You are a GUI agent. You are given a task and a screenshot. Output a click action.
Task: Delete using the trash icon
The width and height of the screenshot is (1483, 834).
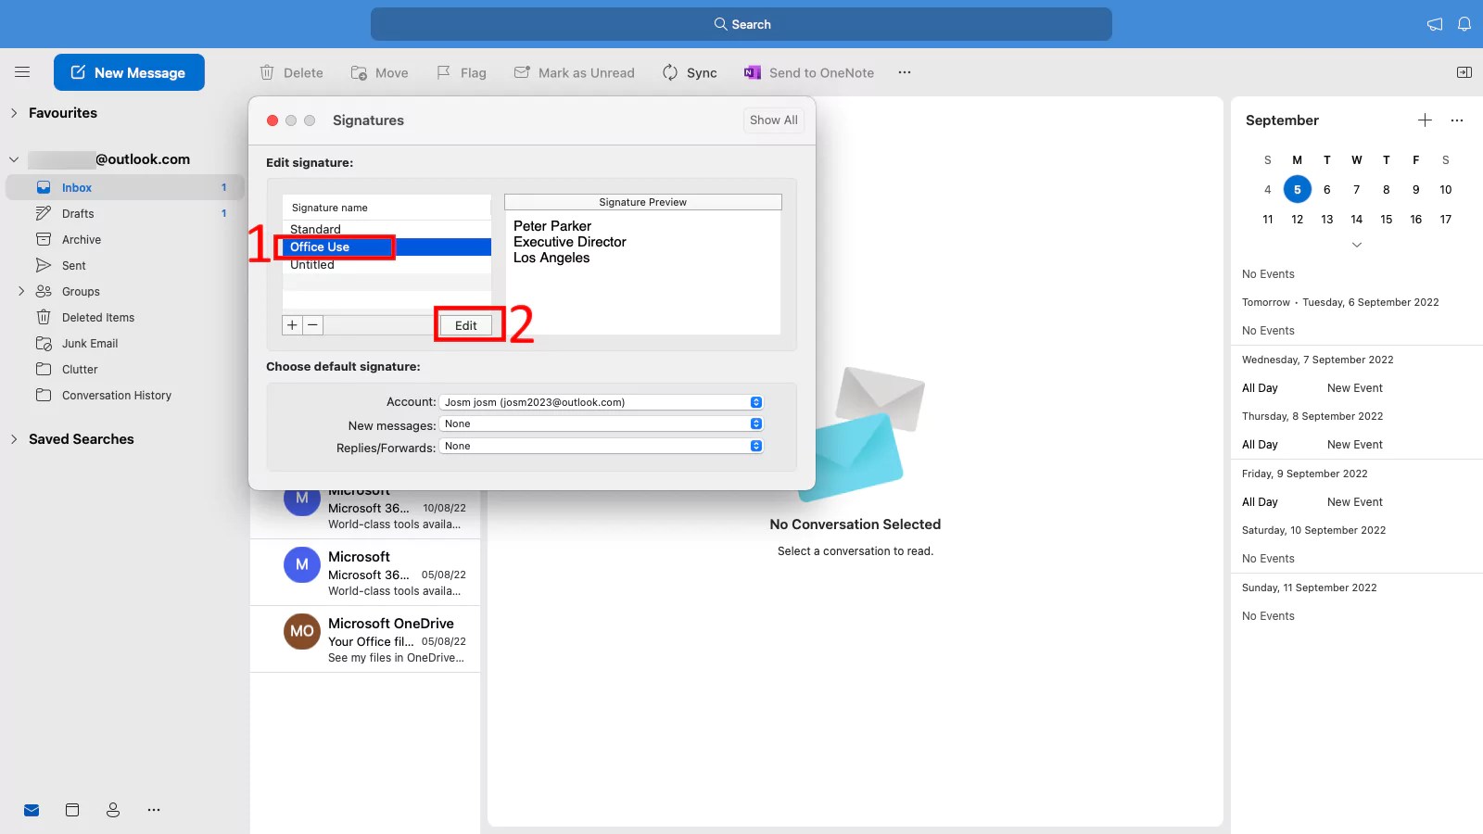(267, 72)
